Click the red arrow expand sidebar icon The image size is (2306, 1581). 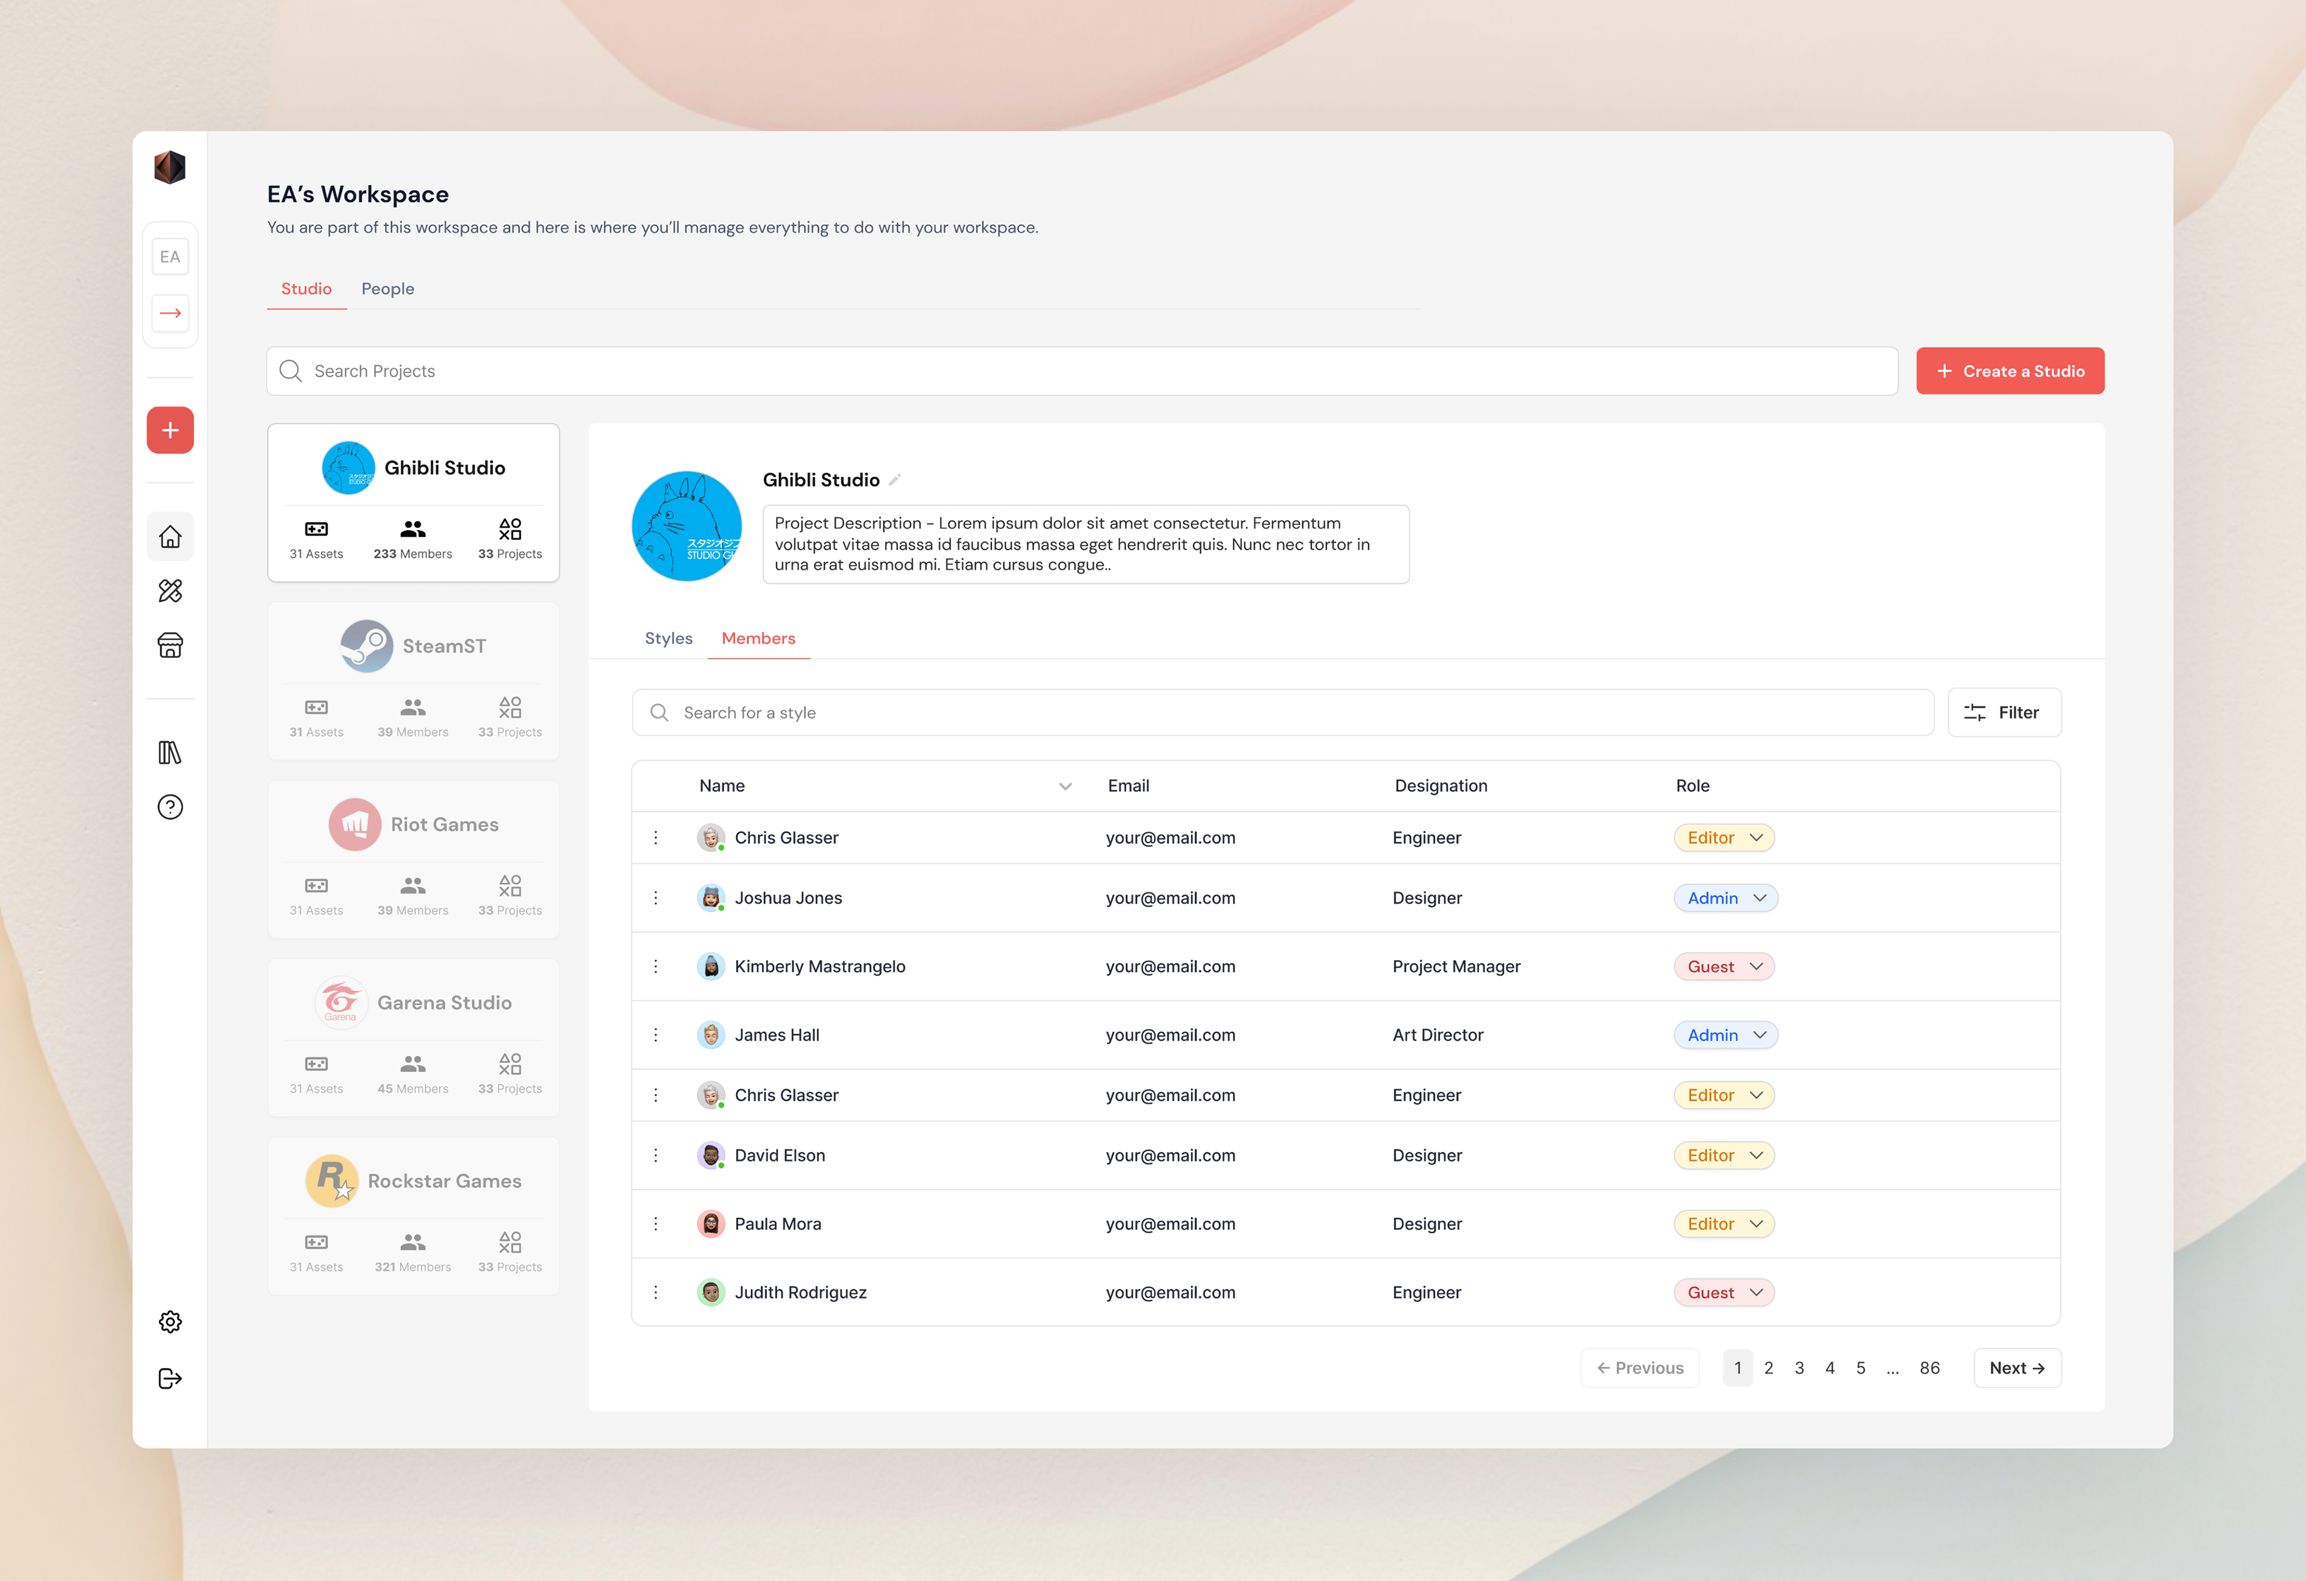[x=170, y=313]
